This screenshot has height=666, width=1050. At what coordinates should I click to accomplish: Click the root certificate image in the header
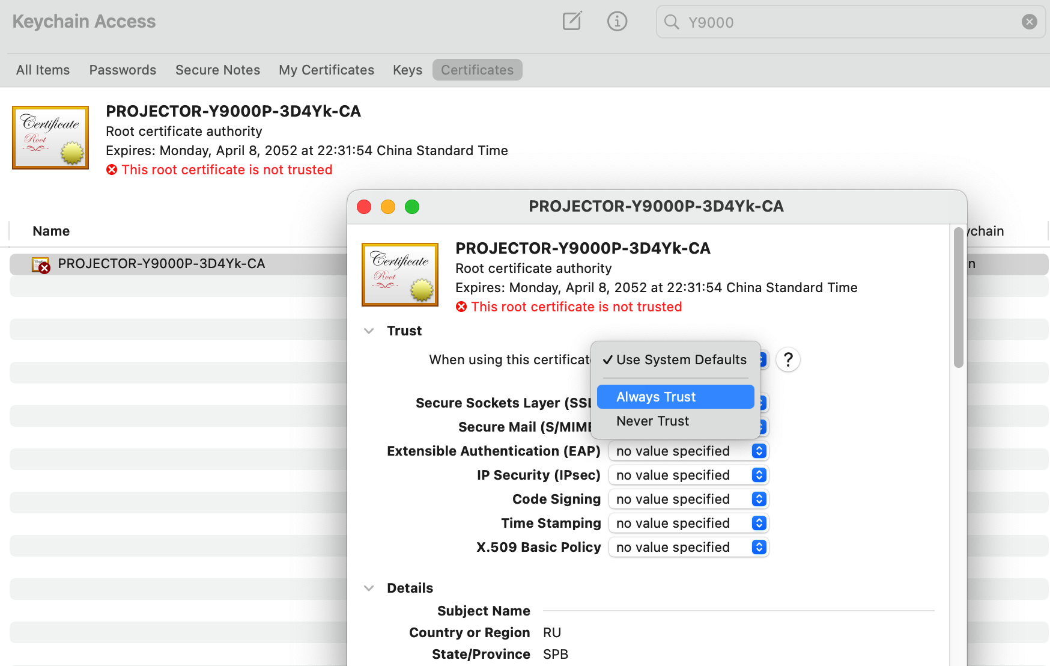[50, 137]
